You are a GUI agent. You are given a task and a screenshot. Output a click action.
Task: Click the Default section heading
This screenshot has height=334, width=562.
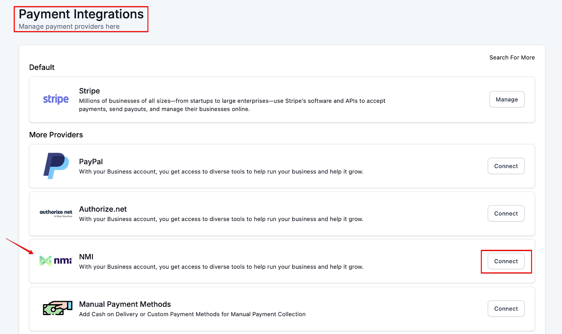pos(42,67)
